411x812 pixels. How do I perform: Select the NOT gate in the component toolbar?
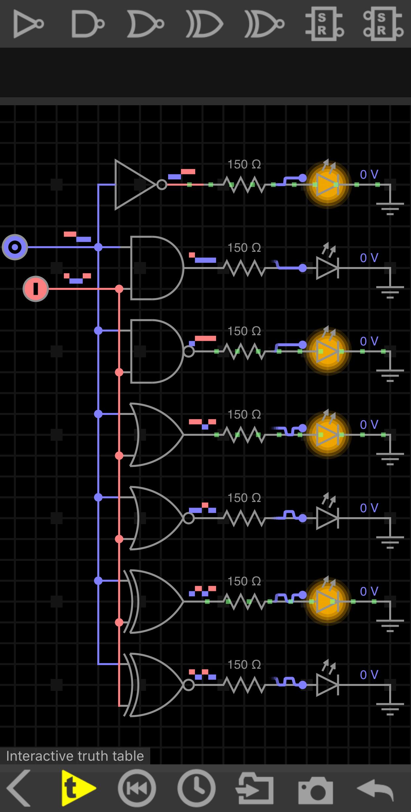28,24
